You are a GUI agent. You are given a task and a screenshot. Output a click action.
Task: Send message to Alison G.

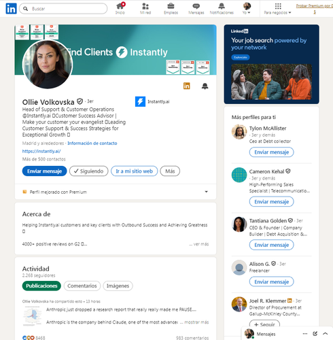(271, 282)
